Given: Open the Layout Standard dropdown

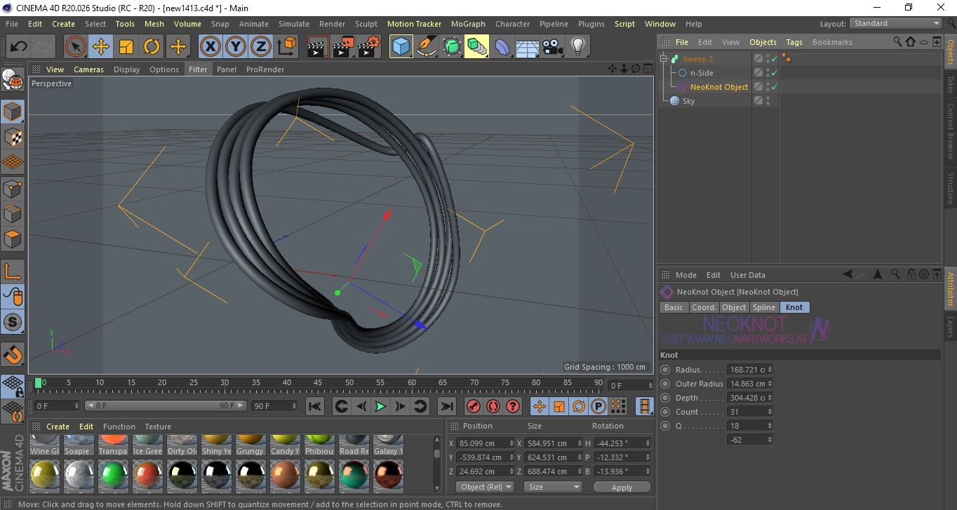Looking at the screenshot, I should tap(896, 23).
